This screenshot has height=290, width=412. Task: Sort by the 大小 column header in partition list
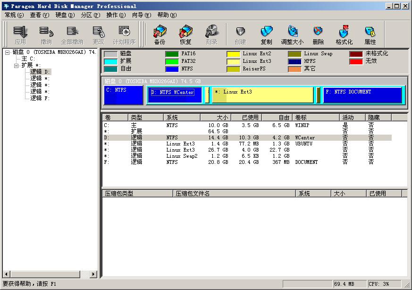216,117
